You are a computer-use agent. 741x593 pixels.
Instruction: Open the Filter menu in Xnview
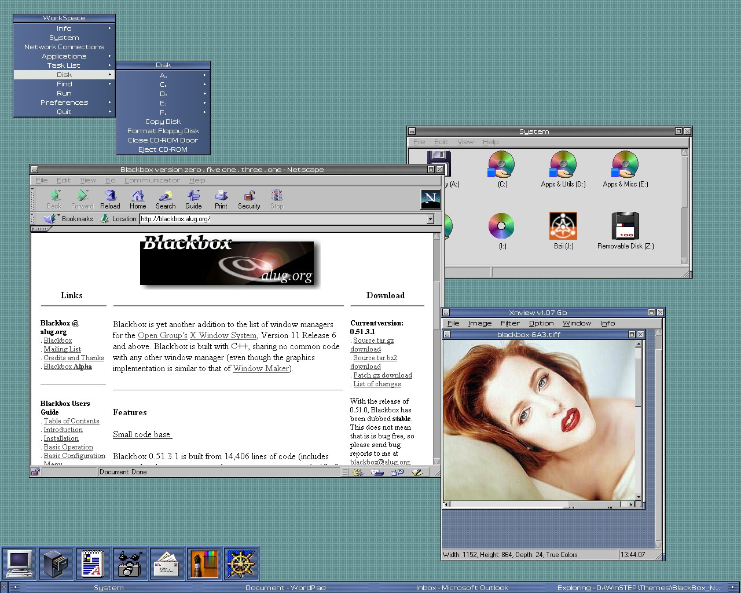click(510, 323)
